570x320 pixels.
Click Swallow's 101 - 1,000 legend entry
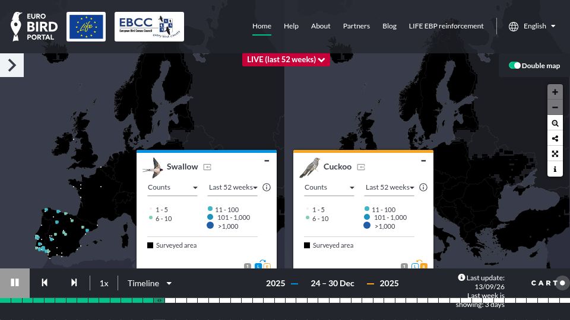(x=229, y=217)
